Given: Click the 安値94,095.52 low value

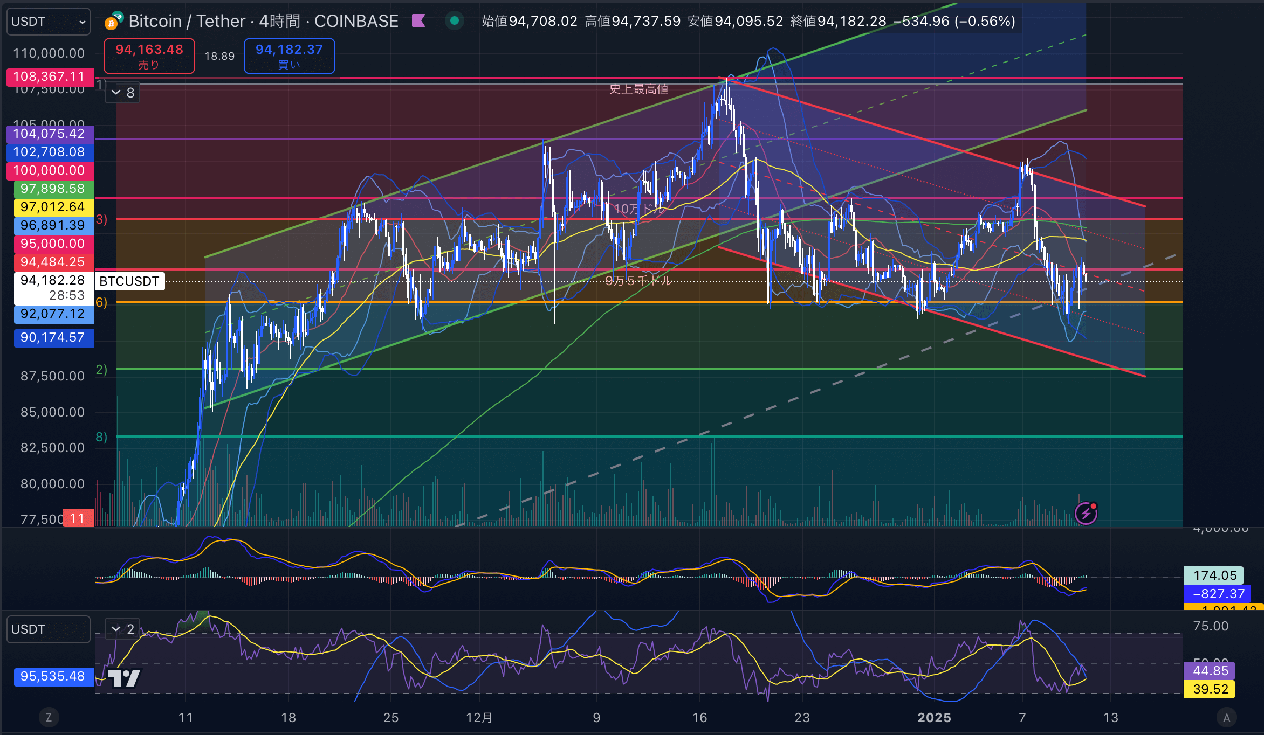Looking at the screenshot, I should [x=736, y=21].
